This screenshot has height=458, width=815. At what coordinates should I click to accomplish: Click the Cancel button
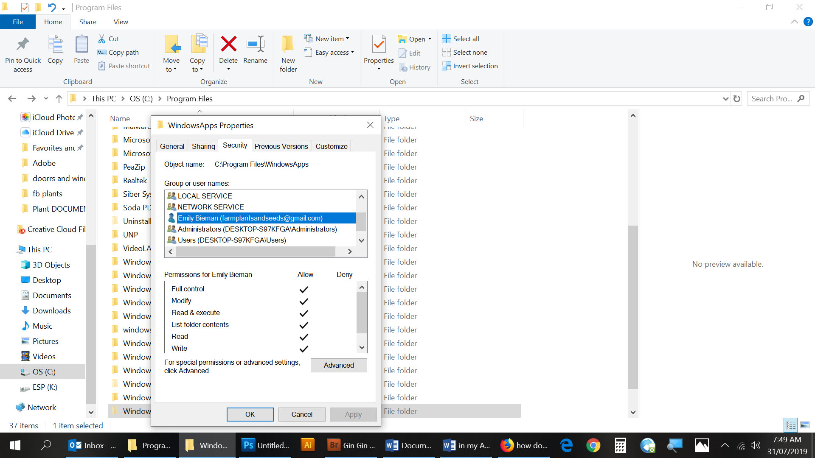pos(302,414)
